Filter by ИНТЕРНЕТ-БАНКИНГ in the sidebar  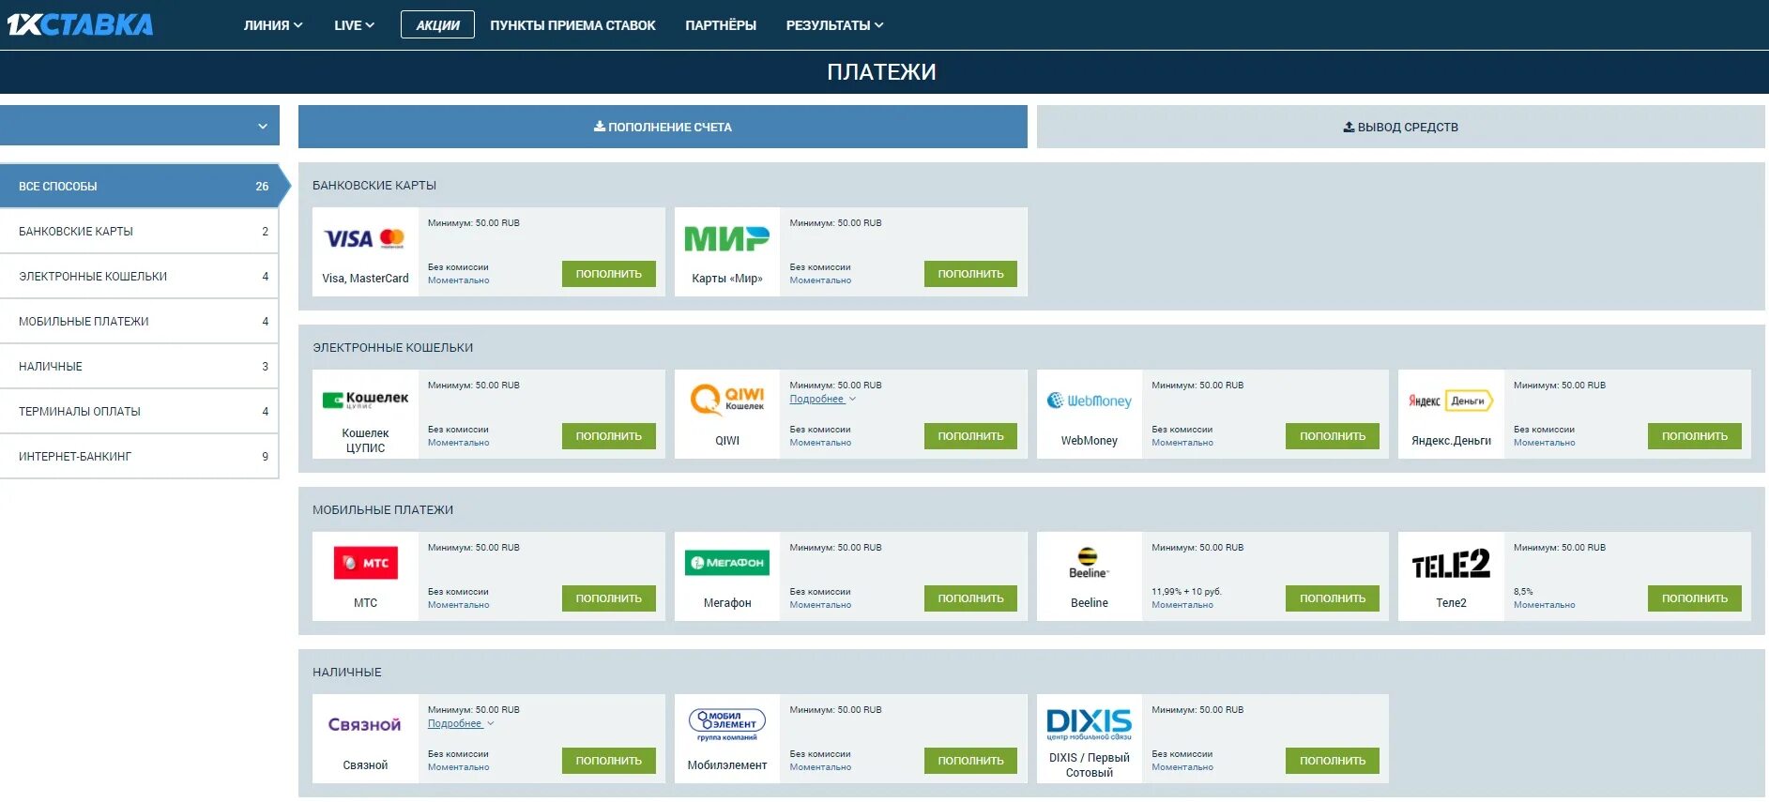point(140,456)
